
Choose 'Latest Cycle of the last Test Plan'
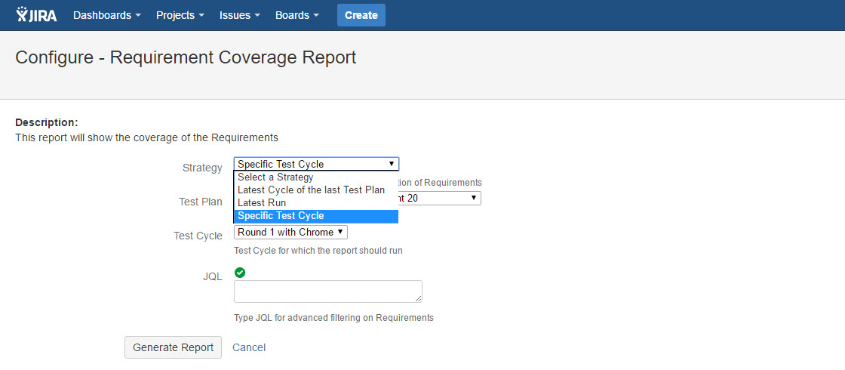point(316,190)
